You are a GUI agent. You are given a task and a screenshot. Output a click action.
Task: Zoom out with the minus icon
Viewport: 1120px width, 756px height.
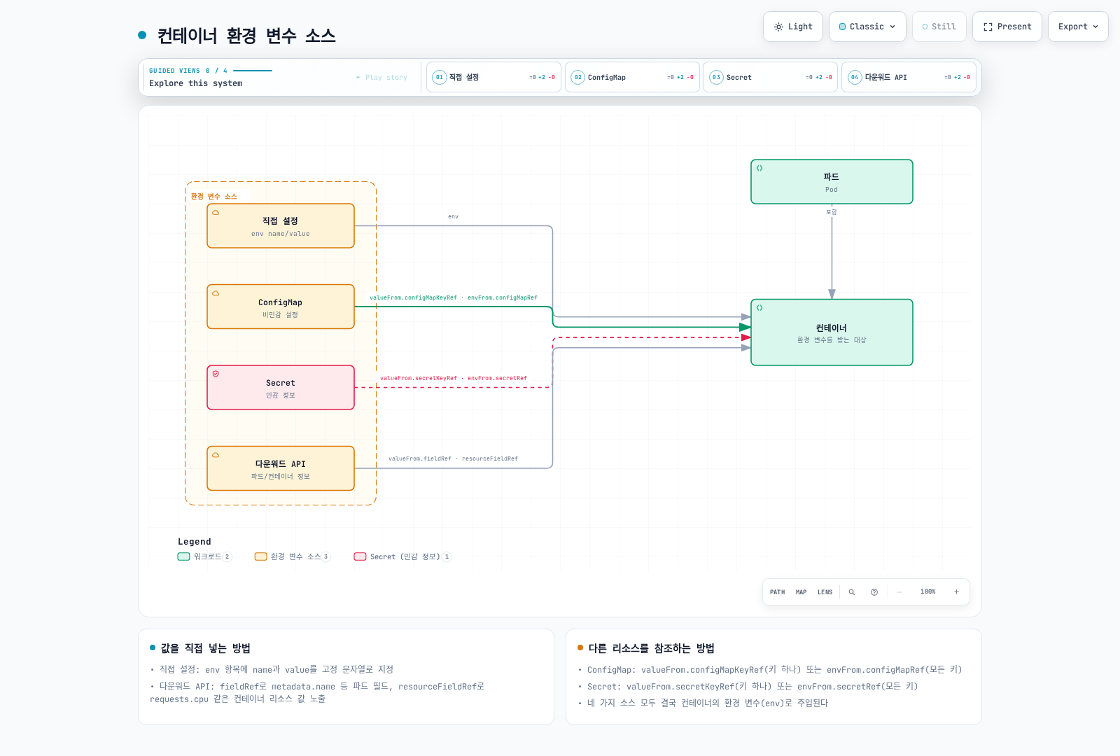(899, 592)
